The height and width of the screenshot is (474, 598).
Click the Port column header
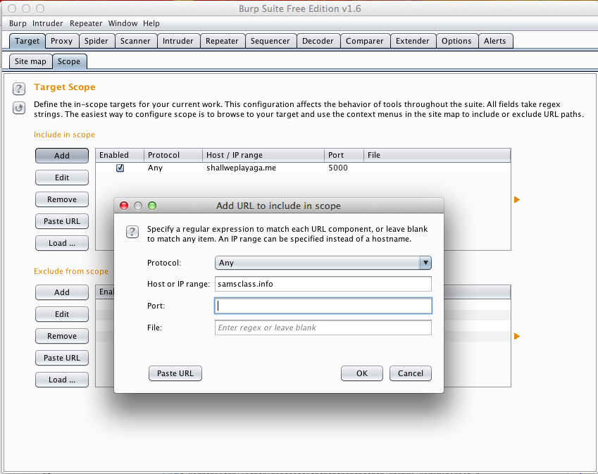pos(344,155)
